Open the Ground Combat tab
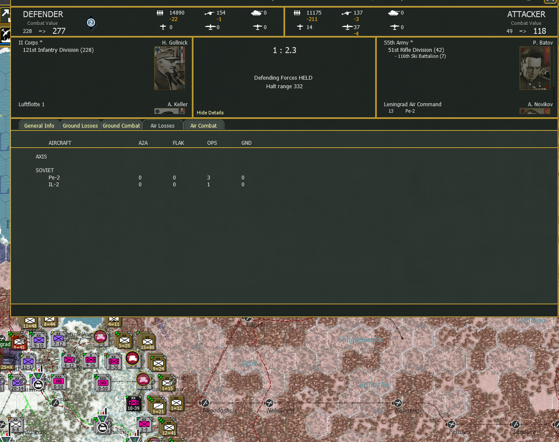 121,125
